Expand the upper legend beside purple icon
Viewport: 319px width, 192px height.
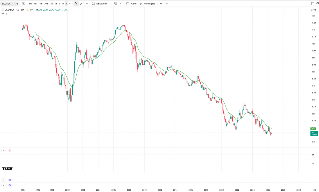point(4,180)
